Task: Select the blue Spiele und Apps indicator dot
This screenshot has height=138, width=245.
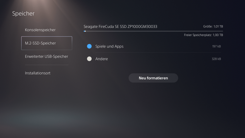Action: click(x=89, y=46)
